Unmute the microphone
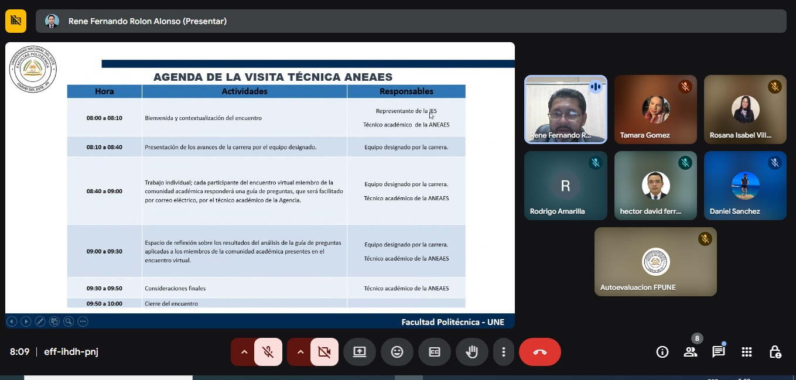Image resolution: width=796 pixels, height=380 pixels. point(268,352)
